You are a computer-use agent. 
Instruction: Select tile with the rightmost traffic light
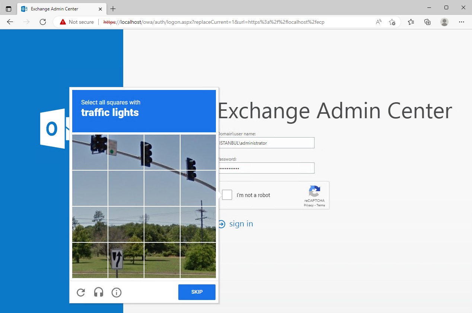coord(198,152)
